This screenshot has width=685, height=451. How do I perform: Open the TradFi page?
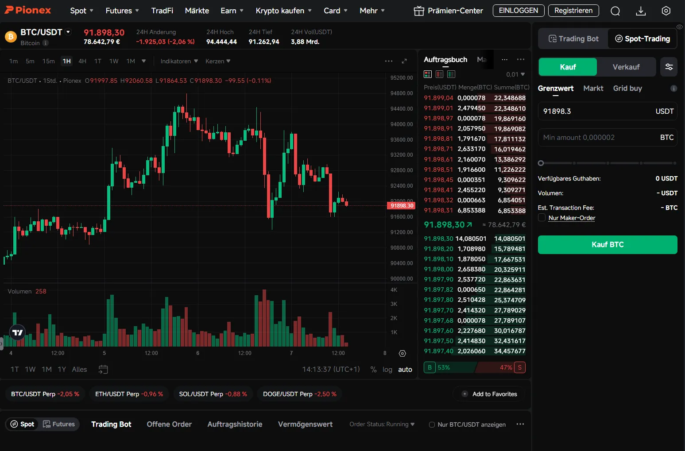tap(162, 11)
